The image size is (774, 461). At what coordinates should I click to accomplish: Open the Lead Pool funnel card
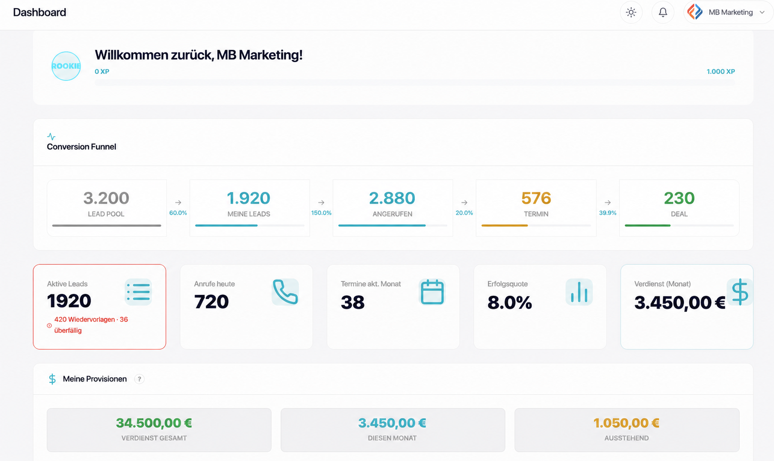tap(107, 208)
